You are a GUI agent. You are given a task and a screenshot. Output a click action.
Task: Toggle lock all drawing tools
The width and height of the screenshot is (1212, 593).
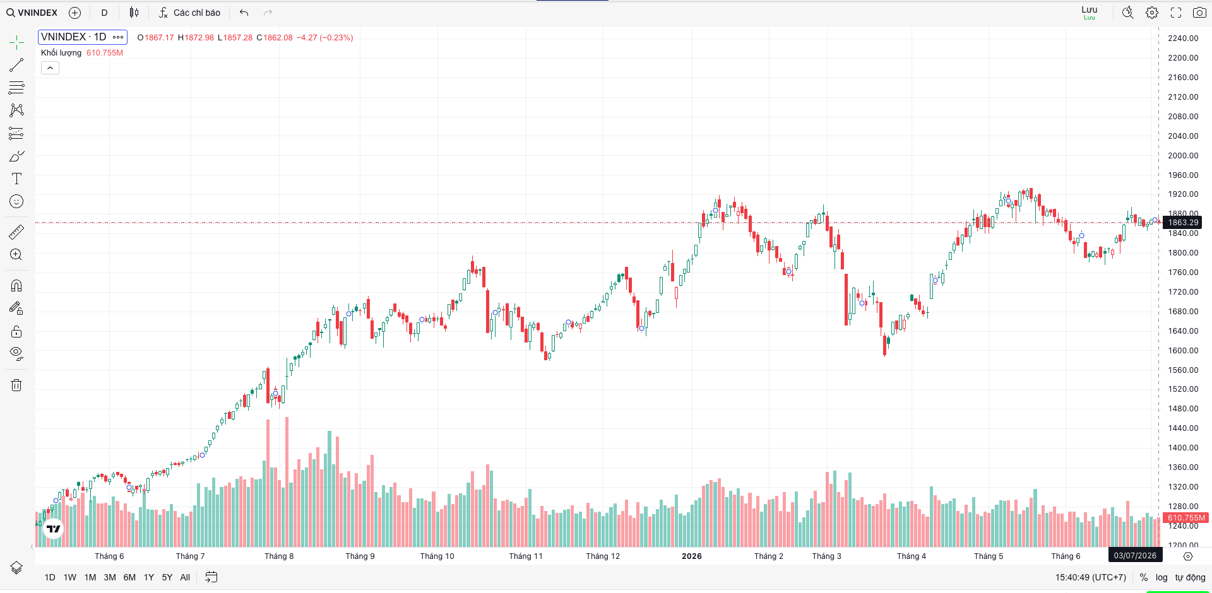(16, 331)
